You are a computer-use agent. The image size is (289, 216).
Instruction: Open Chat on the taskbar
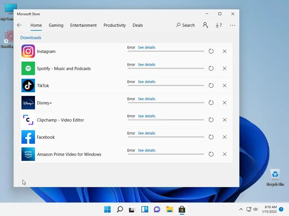(x=157, y=209)
